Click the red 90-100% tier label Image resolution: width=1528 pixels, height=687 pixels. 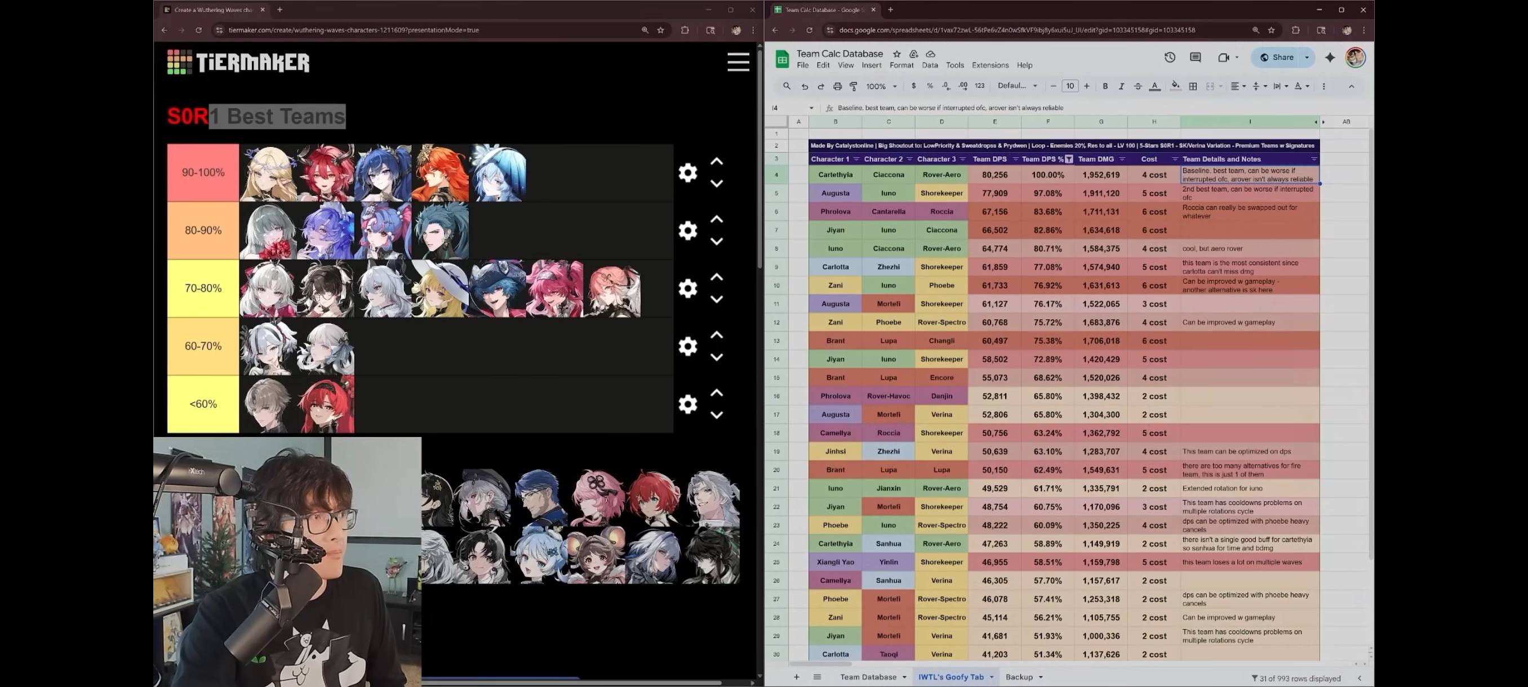pos(203,172)
